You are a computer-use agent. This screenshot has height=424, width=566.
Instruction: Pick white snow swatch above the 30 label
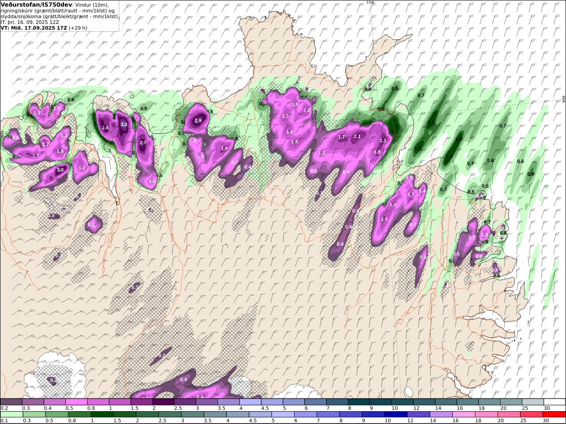pyautogui.click(x=555, y=402)
